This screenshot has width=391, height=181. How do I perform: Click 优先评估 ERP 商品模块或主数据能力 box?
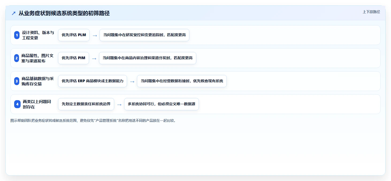[93, 81]
